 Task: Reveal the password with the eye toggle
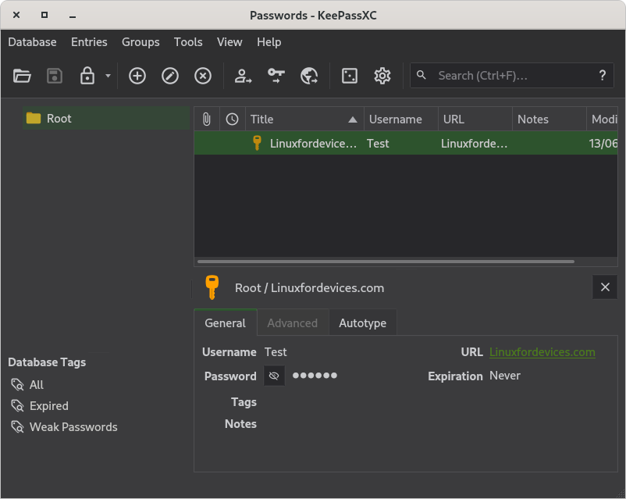coord(274,376)
